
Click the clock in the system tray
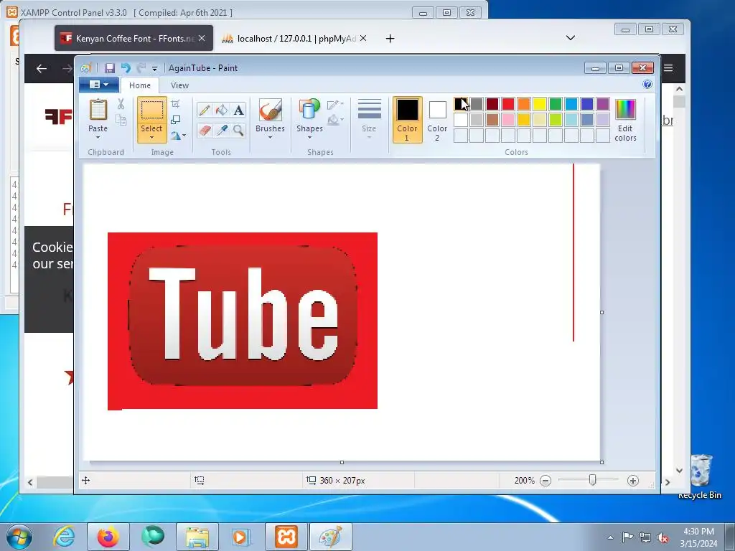698,537
